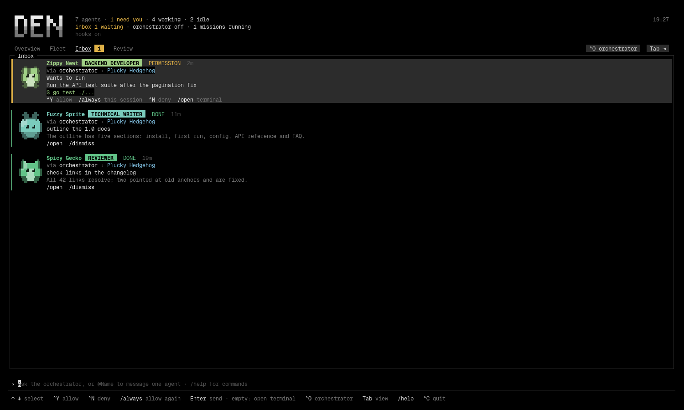Click Plucky Hedgehog link in Fuzzy Sprite row

tap(131, 122)
